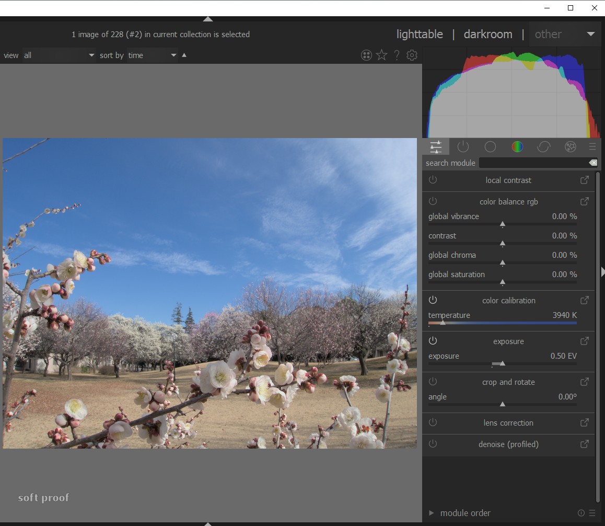This screenshot has height=526, width=605.
Task: Clear the search module text field
Action: pyautogui.click(x=593, y=163)
